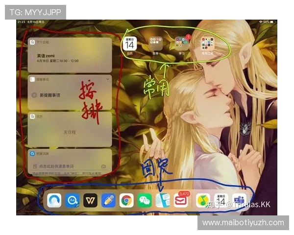Tap the 6月14日周日 date in the status bar
The width and height of the screenshot is (294, 235).
36,22
